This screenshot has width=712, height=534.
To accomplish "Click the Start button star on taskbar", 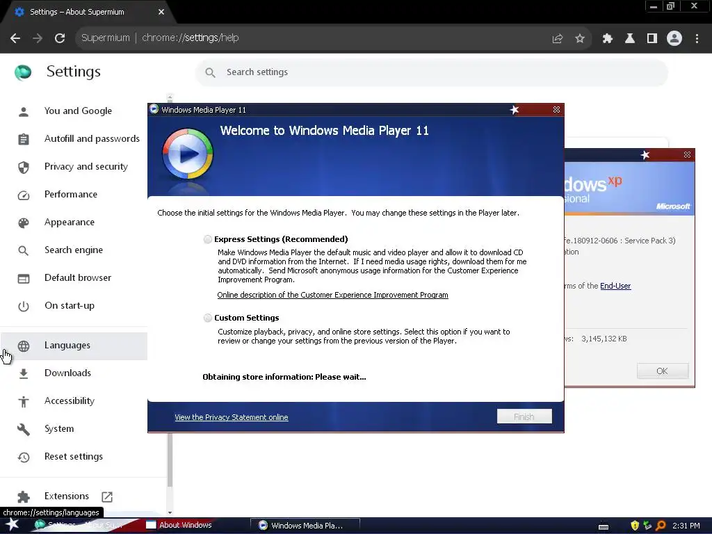I will coord(13,525).
